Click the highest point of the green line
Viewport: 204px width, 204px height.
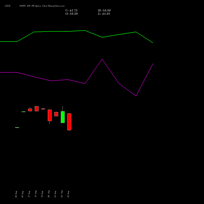point(85,31)
